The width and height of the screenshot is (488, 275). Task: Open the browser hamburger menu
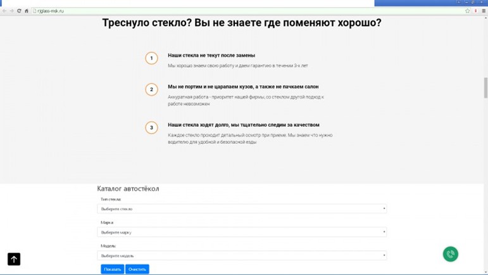click(x=484, y=11)
